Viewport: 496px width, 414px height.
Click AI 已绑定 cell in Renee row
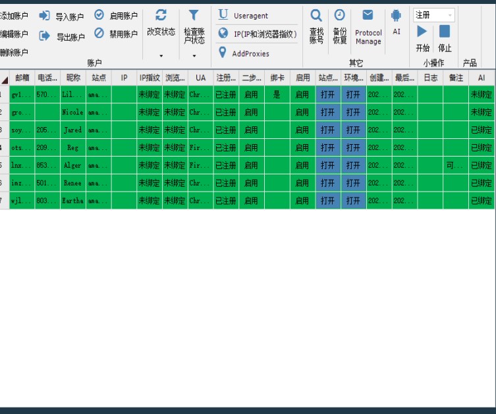pos(482,183)
